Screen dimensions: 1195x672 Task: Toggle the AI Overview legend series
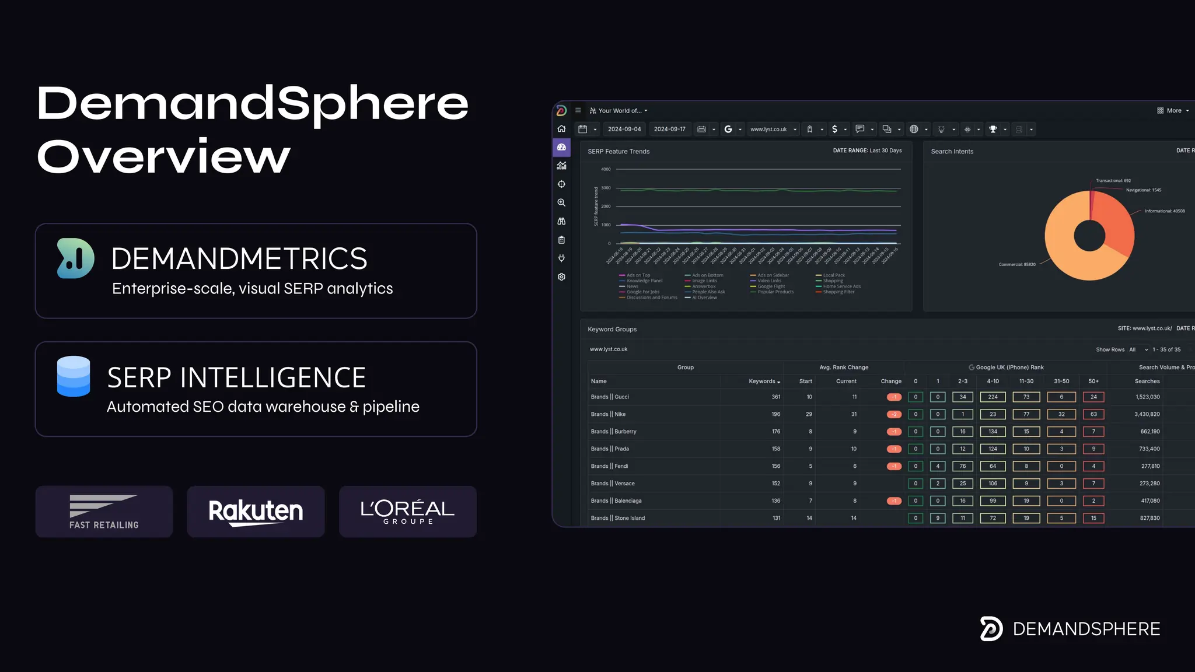coord(701,297)
